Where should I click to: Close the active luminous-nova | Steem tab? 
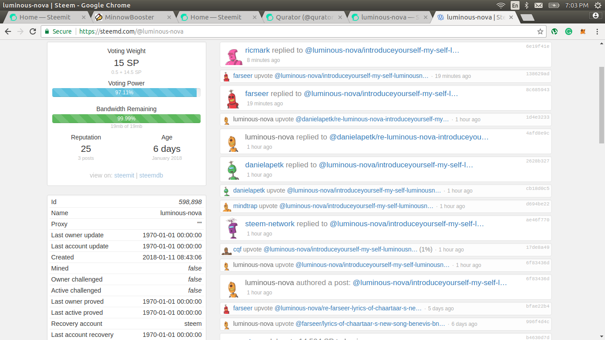pyautogui.click(x=511, y=17)
